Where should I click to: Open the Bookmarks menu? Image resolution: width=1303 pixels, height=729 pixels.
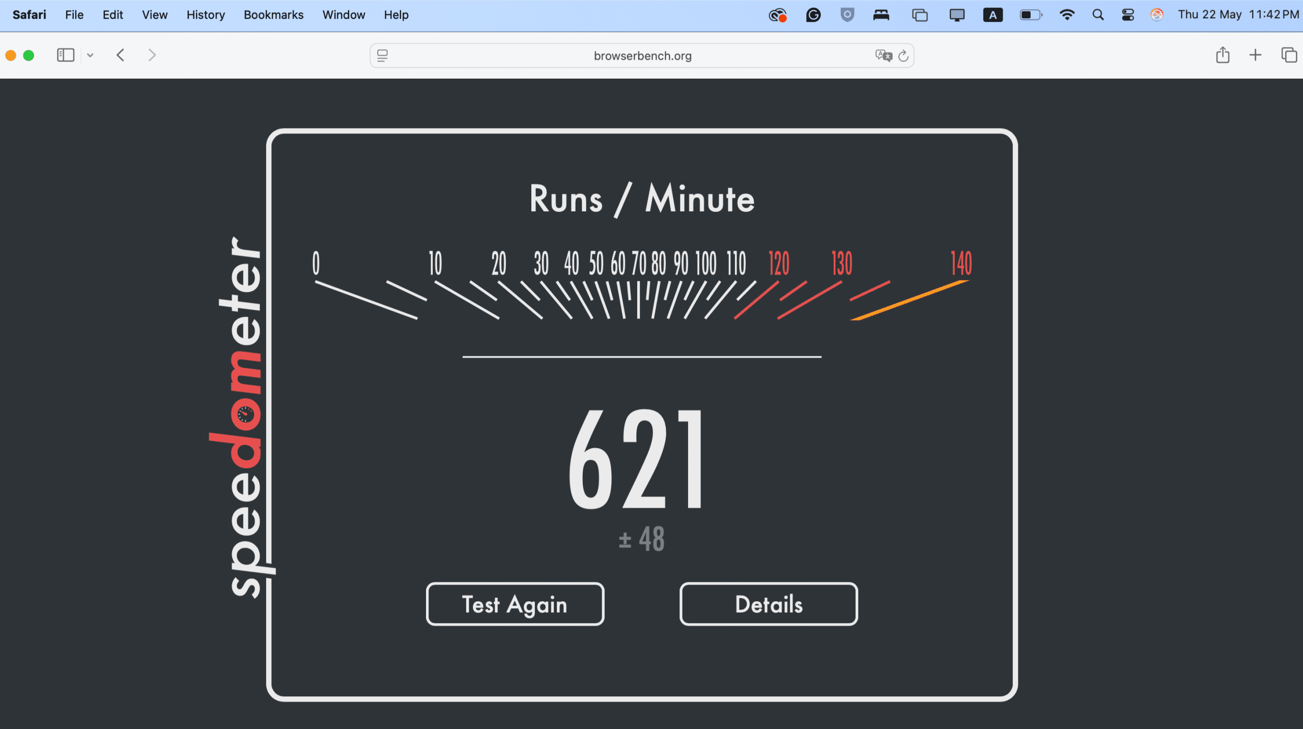273,15
